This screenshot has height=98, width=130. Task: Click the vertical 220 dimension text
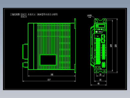point(115,46)
